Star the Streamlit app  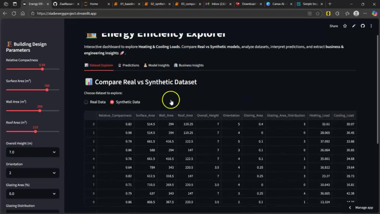coord(345,26)
